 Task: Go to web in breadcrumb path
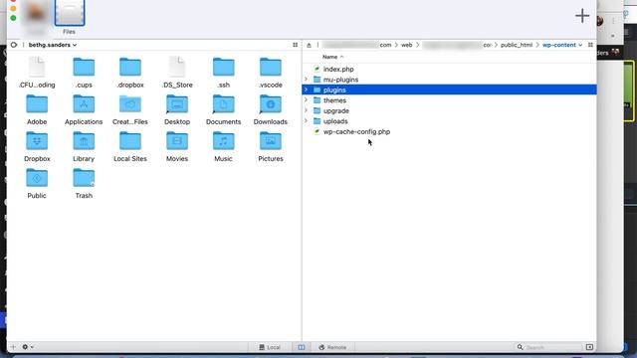click(x=407, y=45)
